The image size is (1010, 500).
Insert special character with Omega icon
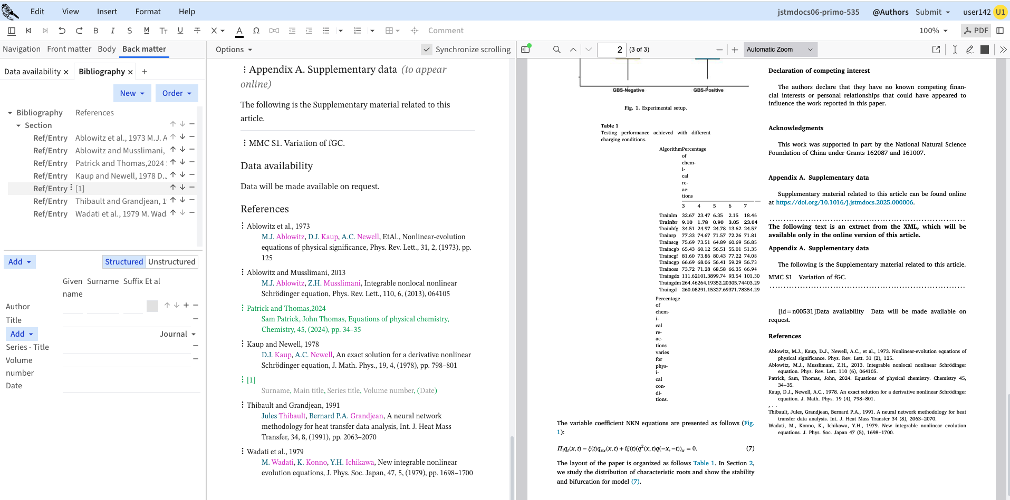point(256,31)
